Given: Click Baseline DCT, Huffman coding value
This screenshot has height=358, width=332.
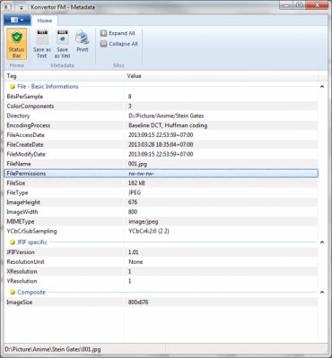Looking at the screenshot, I should click(168, 125).
